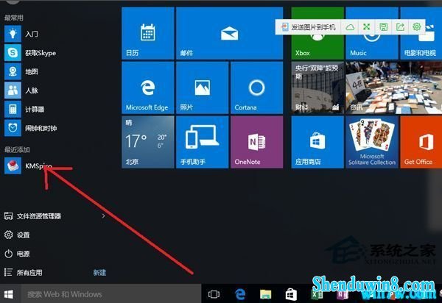Open 设置 settings
Viewport: 442px width, 303px height.
(17, 235)
